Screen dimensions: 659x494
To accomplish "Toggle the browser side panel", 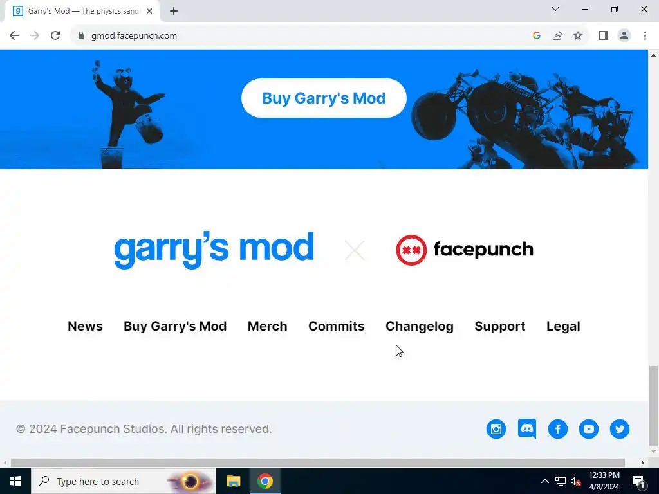I will (x=604, y=36).
